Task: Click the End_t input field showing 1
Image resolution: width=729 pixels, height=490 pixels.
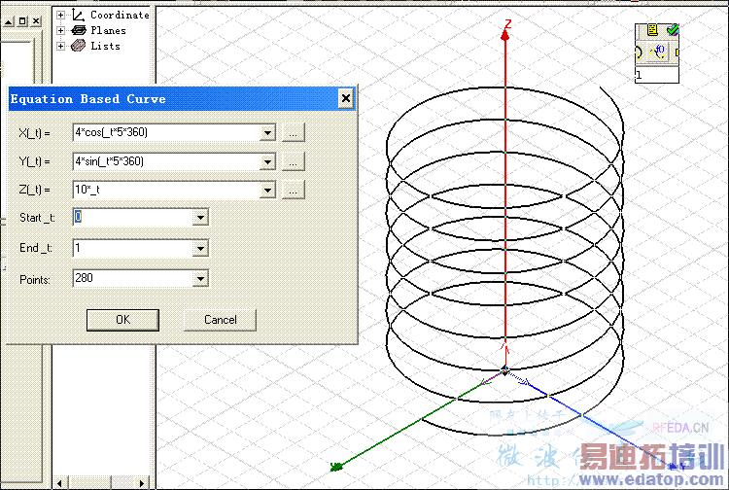Action: pyautogui.click(x=133, y=248)
